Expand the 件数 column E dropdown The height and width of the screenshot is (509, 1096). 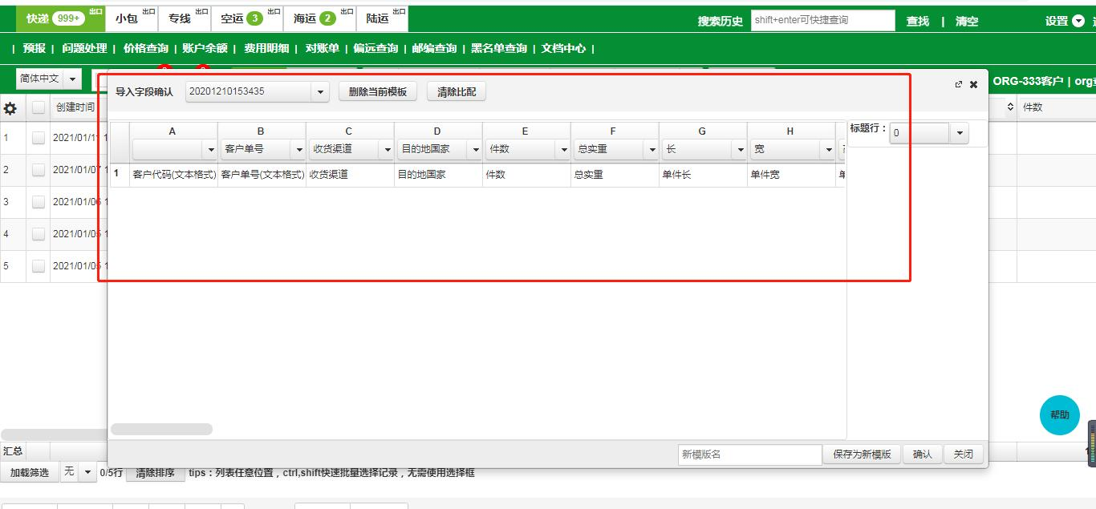(564, 150)
